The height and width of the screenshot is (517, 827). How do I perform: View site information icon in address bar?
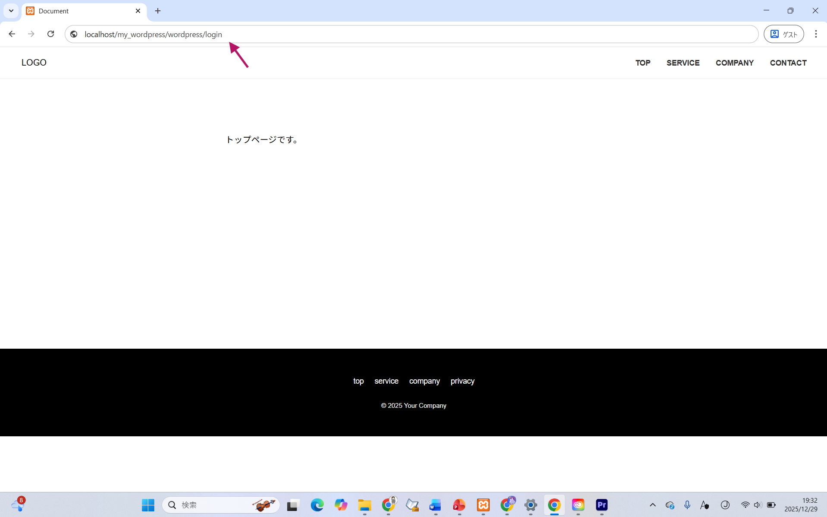(74, 34)
